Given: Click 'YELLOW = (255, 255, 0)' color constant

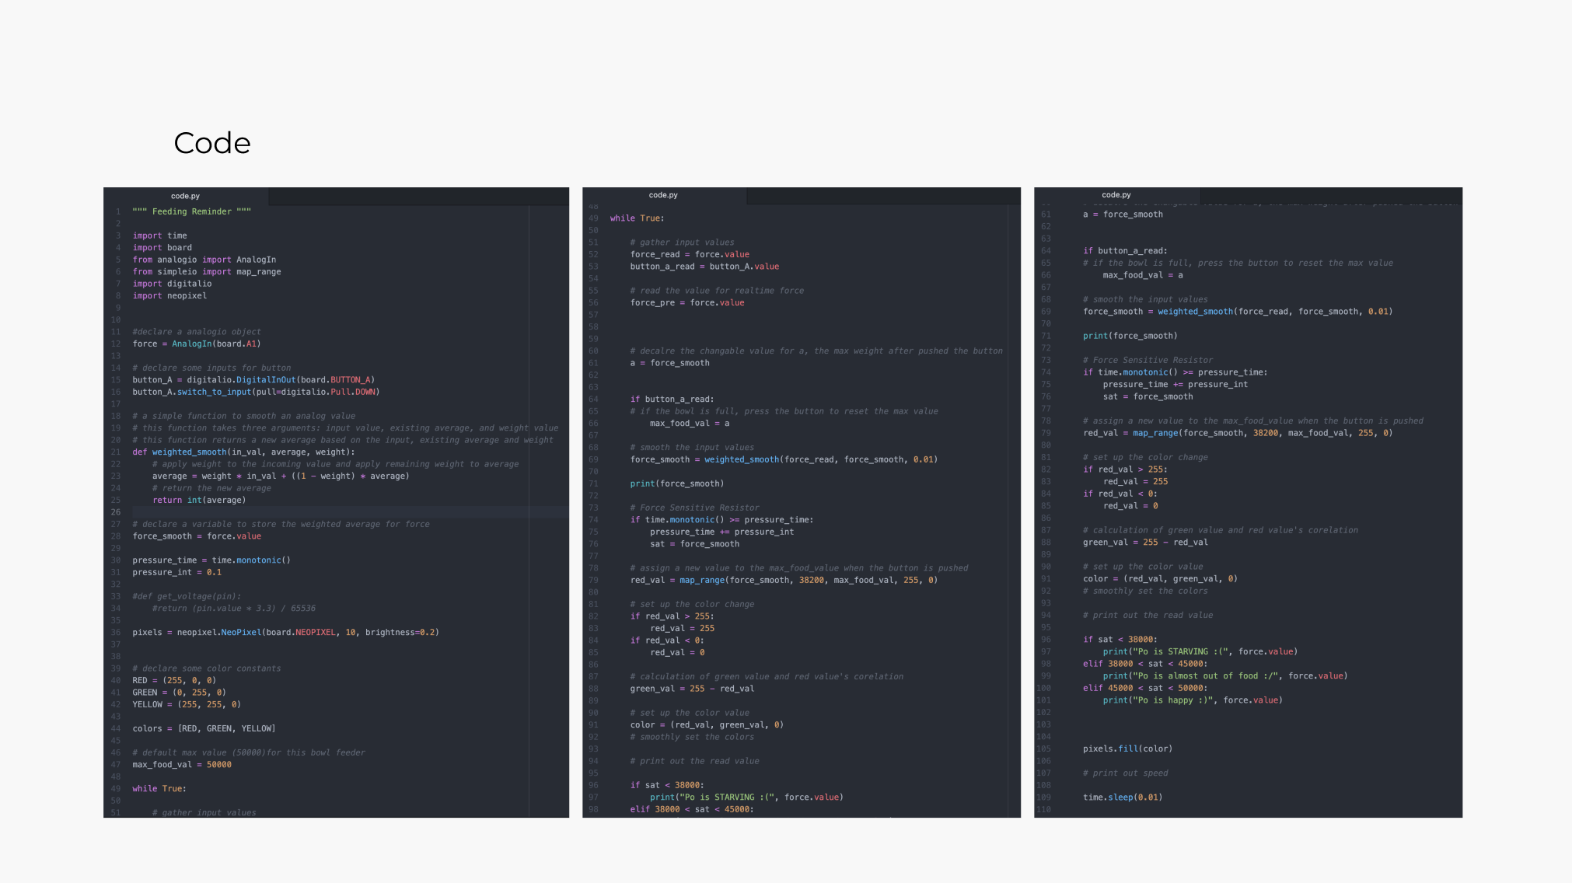Looking at the screenshot, I should click(x=187, y=704).
